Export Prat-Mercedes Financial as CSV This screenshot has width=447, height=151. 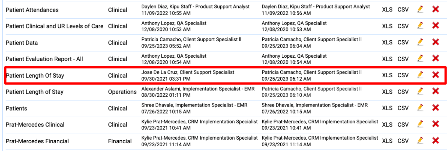point(403,141)
